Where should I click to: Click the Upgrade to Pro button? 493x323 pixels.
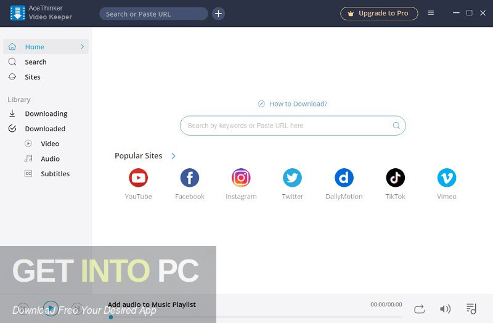tap(379, 14)
